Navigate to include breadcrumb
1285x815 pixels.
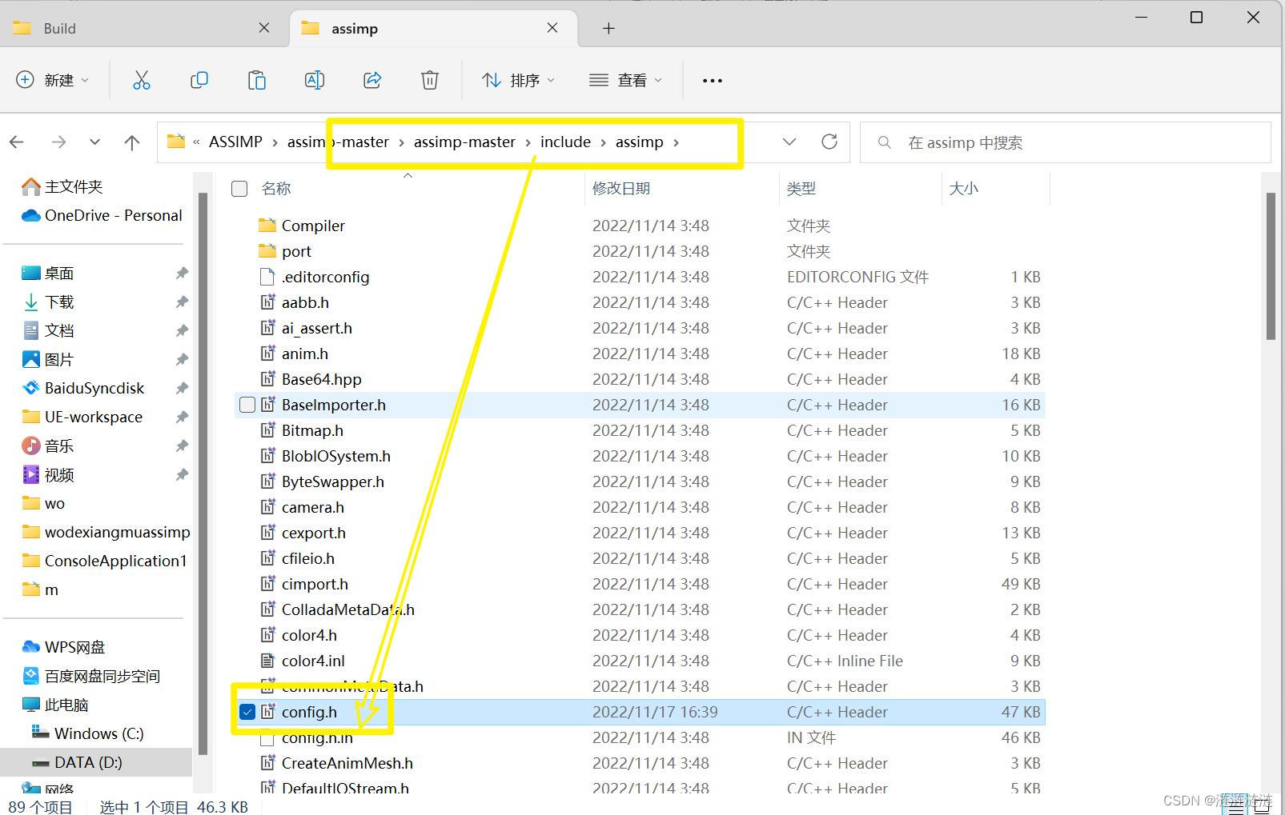point(565,142)
